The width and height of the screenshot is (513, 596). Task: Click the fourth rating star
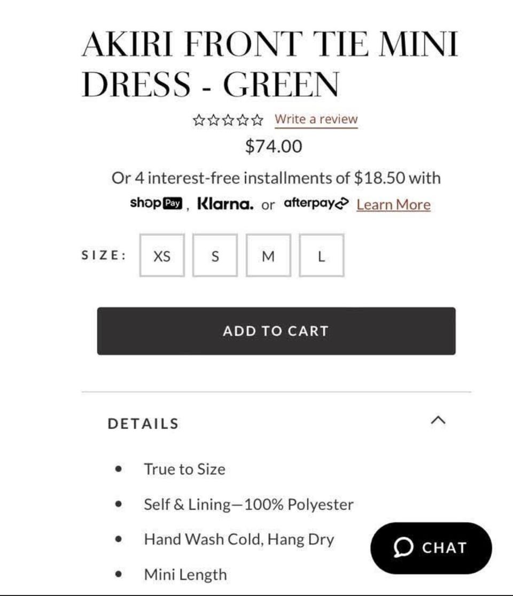tap(243, 120)
